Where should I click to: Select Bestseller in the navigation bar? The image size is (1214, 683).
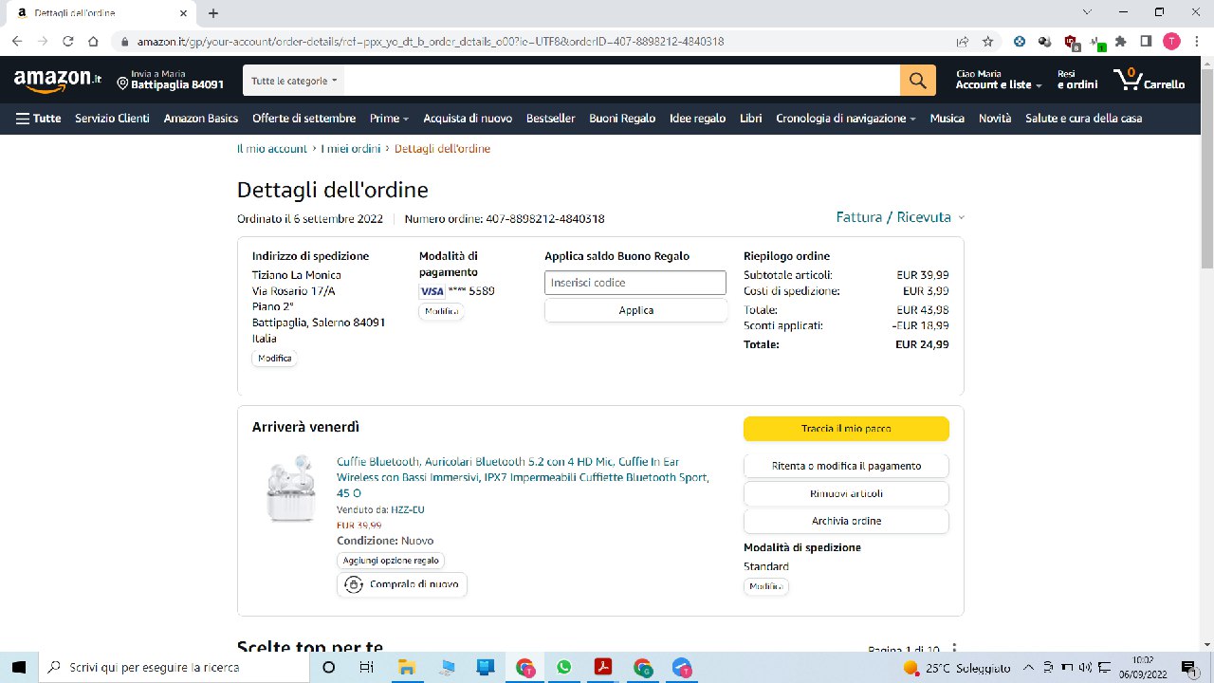tap(550, 119)
